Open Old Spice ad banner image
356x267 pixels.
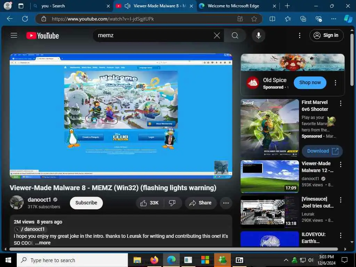coord(293,63)
